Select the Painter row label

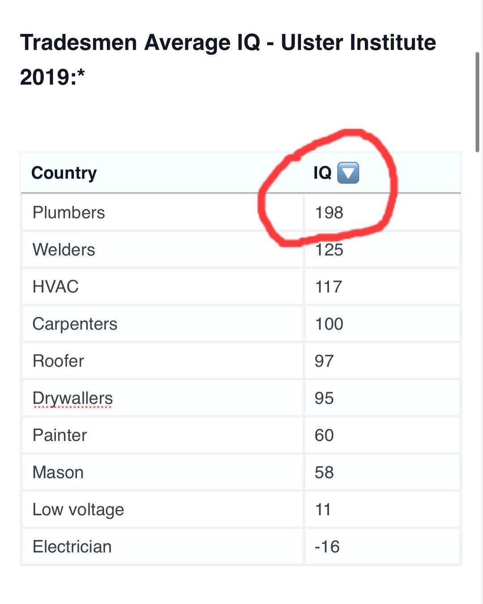coord(59,435)
